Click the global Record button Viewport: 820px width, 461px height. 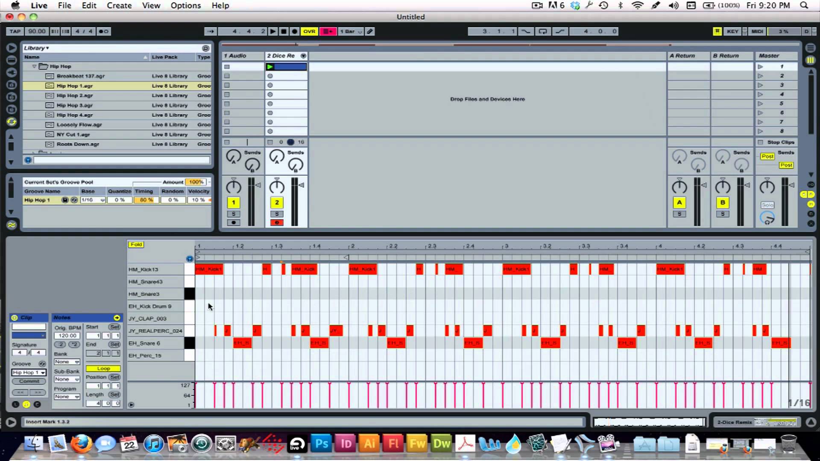(295, 31)
